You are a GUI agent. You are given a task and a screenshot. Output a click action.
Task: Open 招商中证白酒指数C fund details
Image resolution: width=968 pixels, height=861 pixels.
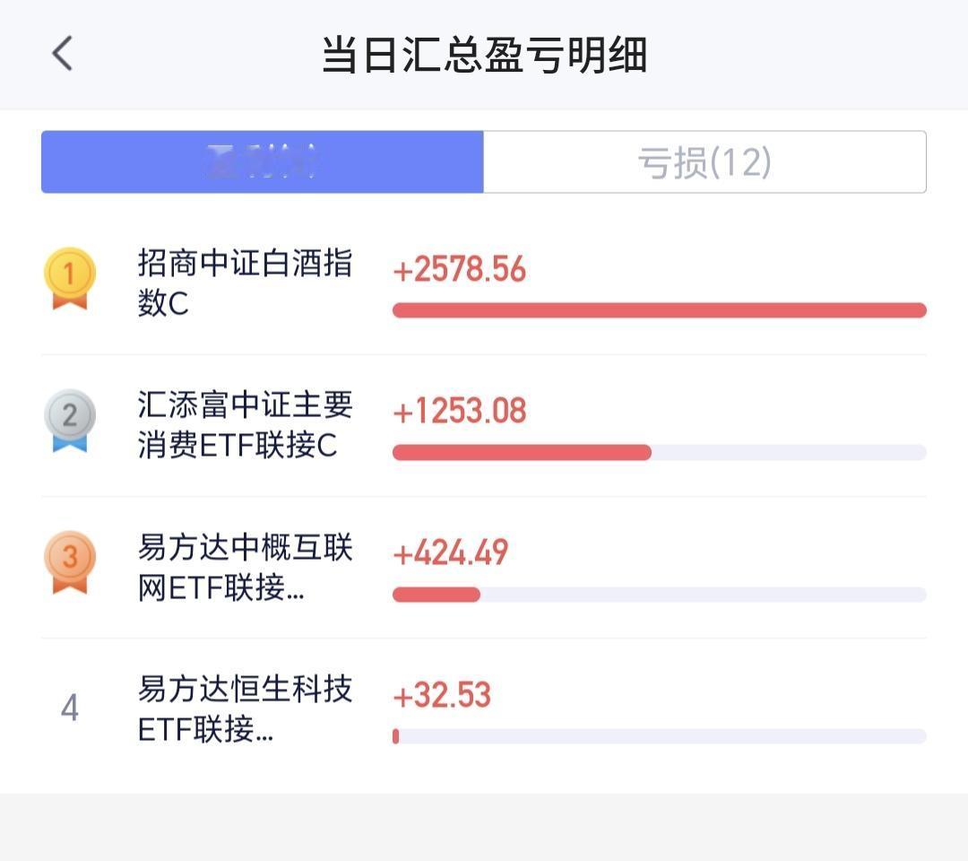tap(245, 283)
